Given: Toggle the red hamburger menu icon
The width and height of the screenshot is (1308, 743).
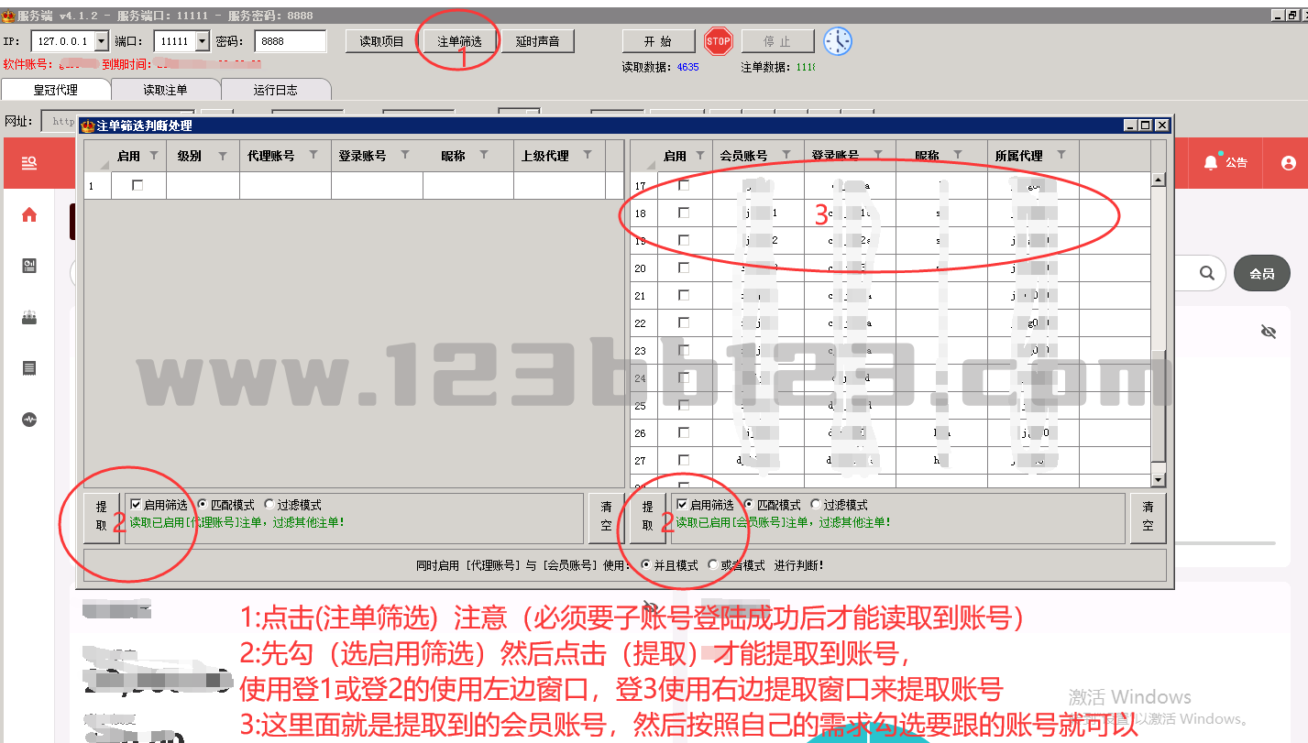Looking at the screenshot, I should [29, 163].
